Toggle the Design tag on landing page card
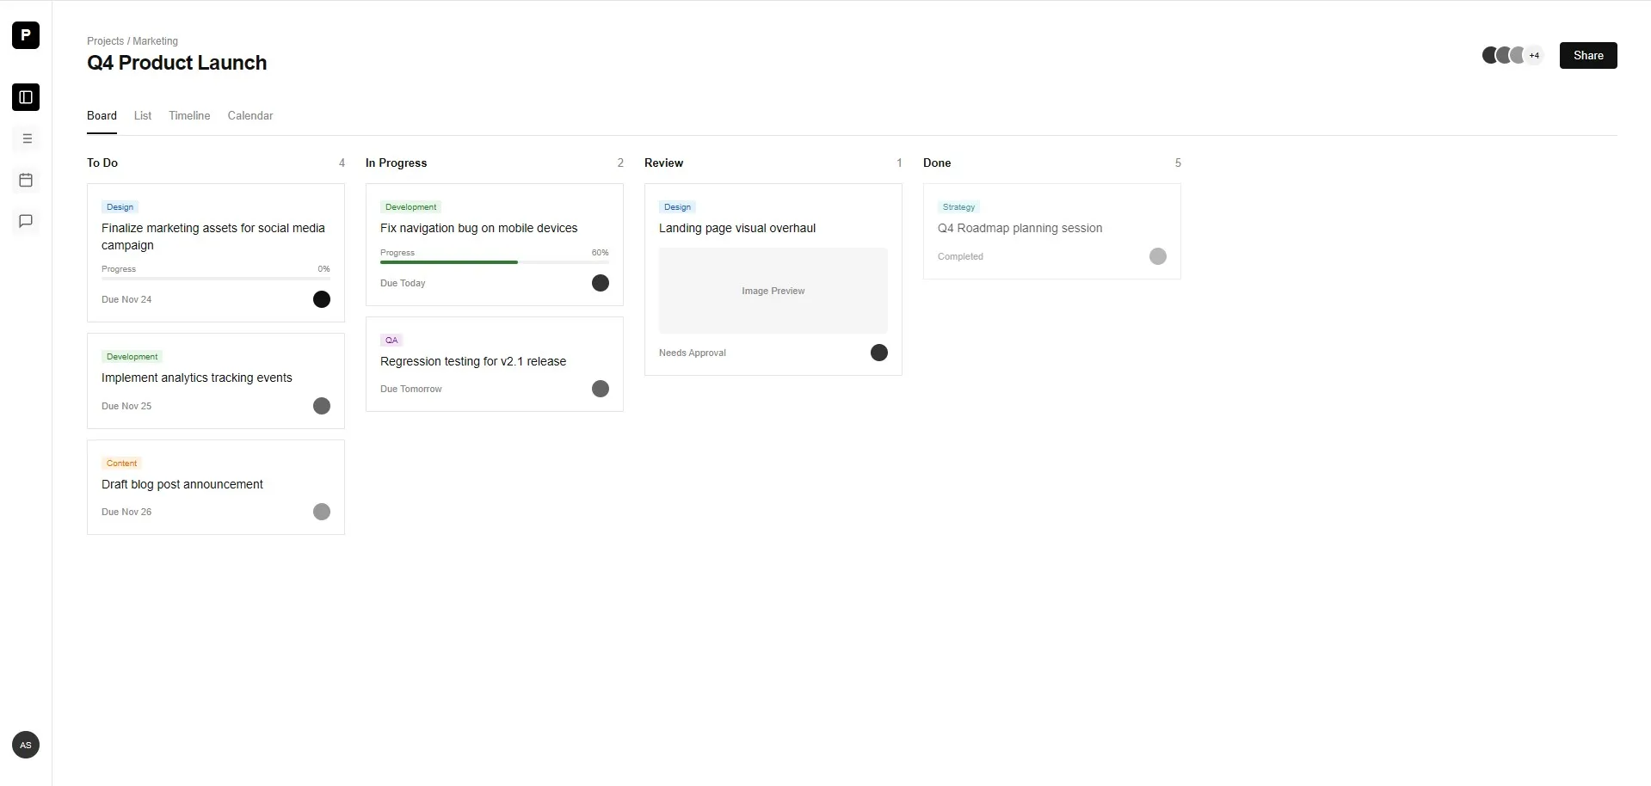 [677, 206]
